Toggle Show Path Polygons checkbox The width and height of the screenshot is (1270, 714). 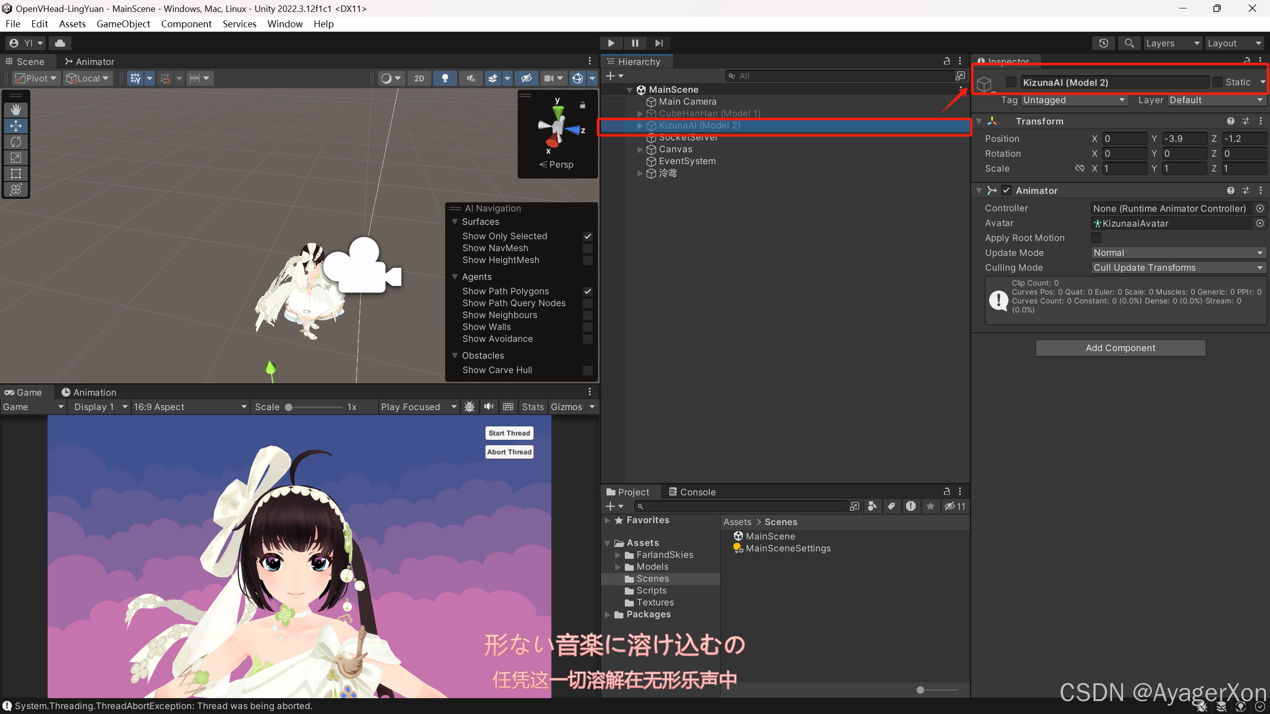click(588, 292)
